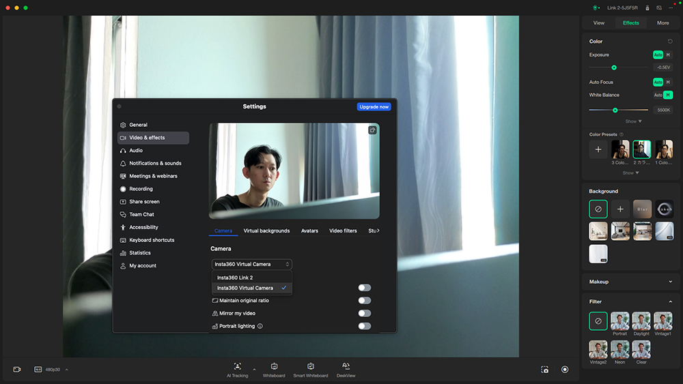Click the record button in bottom bar
Screen dimensions: 683x384
pyautogui.click(x=565, y=369)
